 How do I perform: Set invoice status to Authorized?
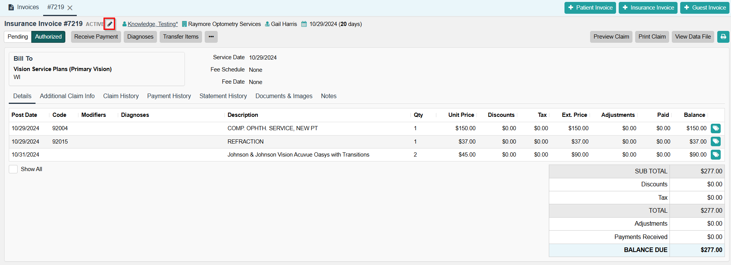48,37
